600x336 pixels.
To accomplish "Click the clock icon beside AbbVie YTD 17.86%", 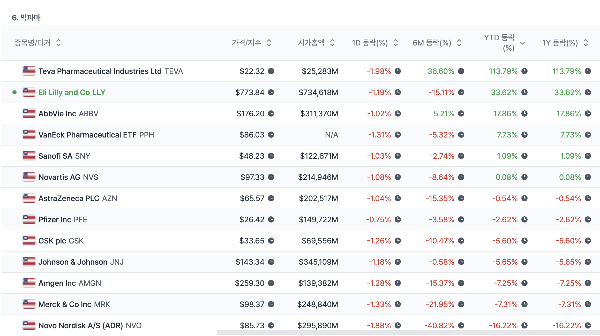I will coord(524,113).
